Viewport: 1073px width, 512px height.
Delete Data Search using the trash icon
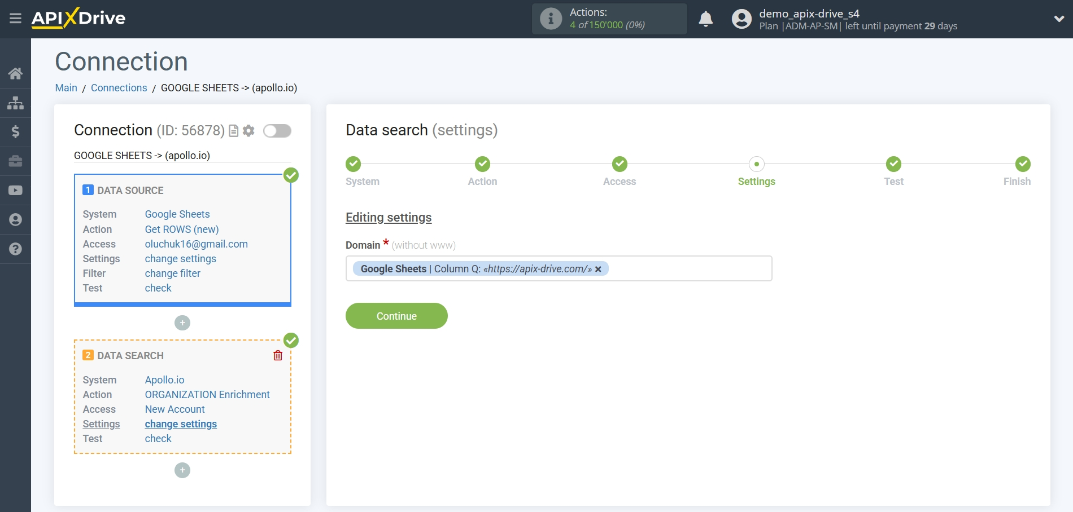277,355
